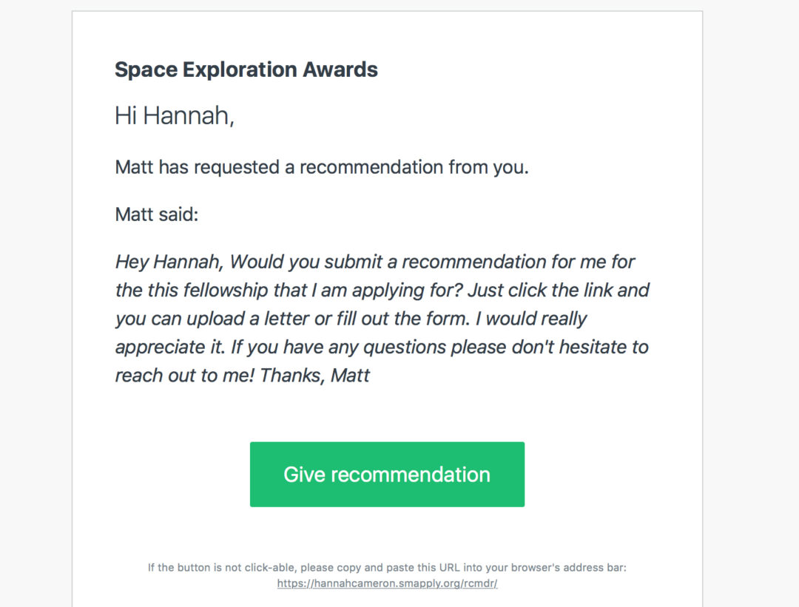
Task: Click the 'Thanks, Matt' sign-off
Action: tap(315, 376)
